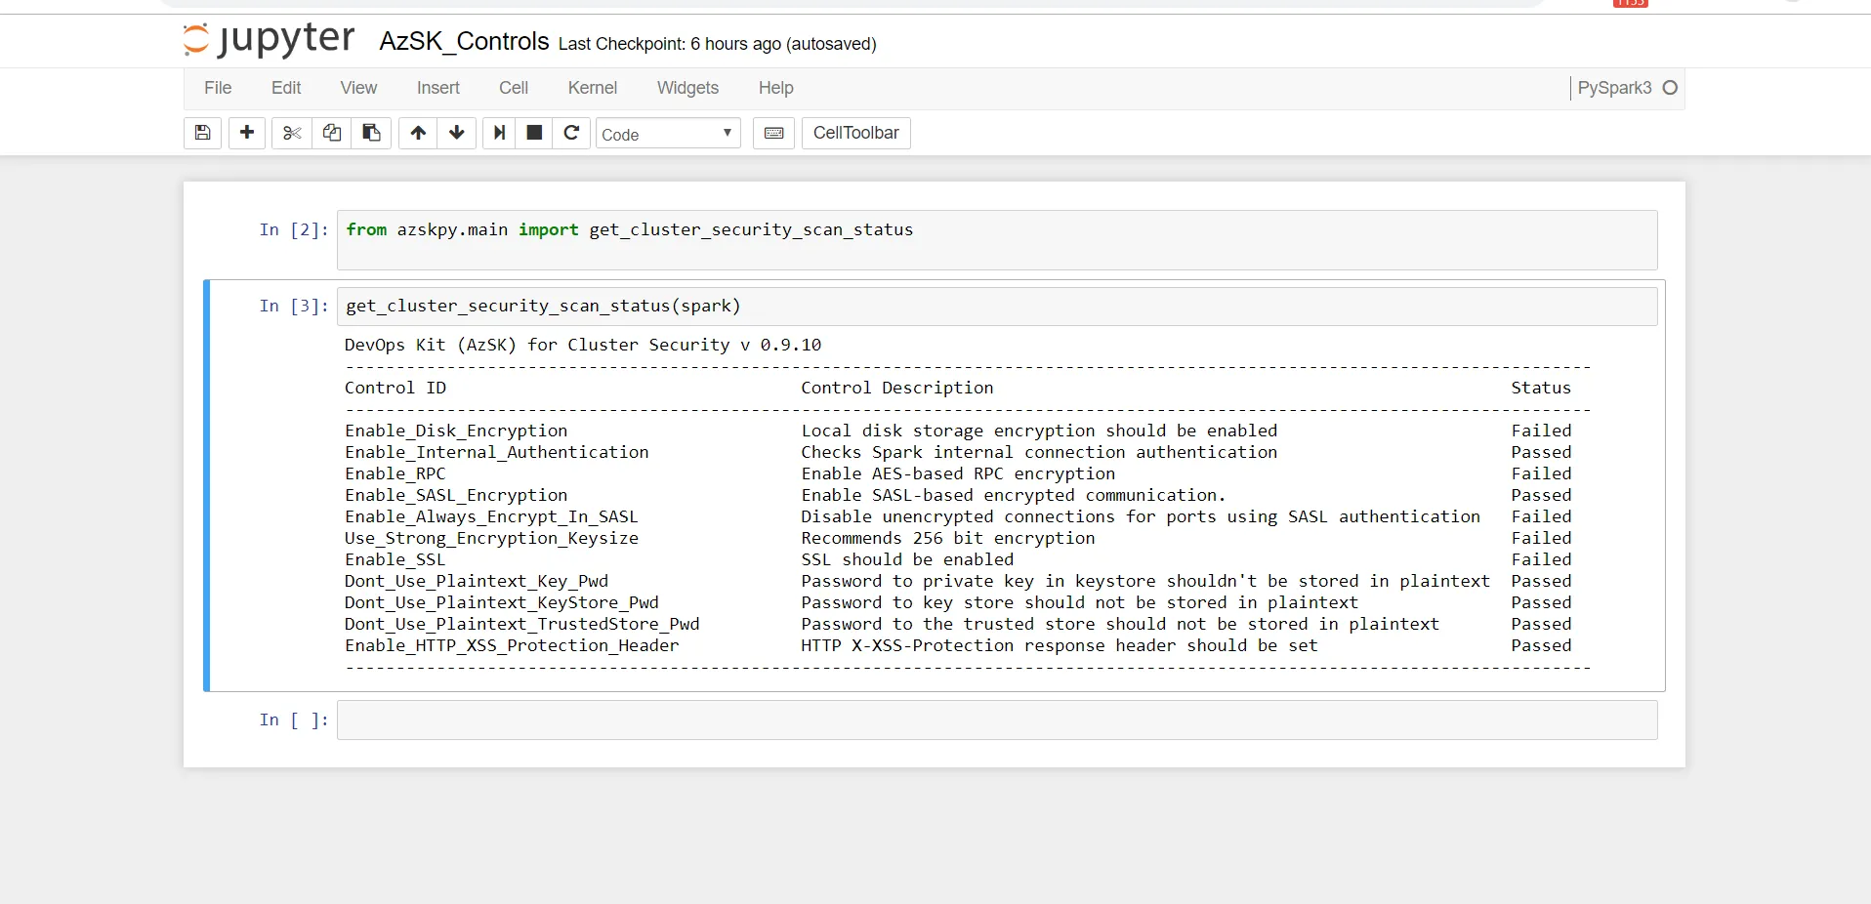Click the Use_Strong_Encryption_Keysize control ID
Viewport: 1871px width, 904px height.
click(x=491, y=538)
